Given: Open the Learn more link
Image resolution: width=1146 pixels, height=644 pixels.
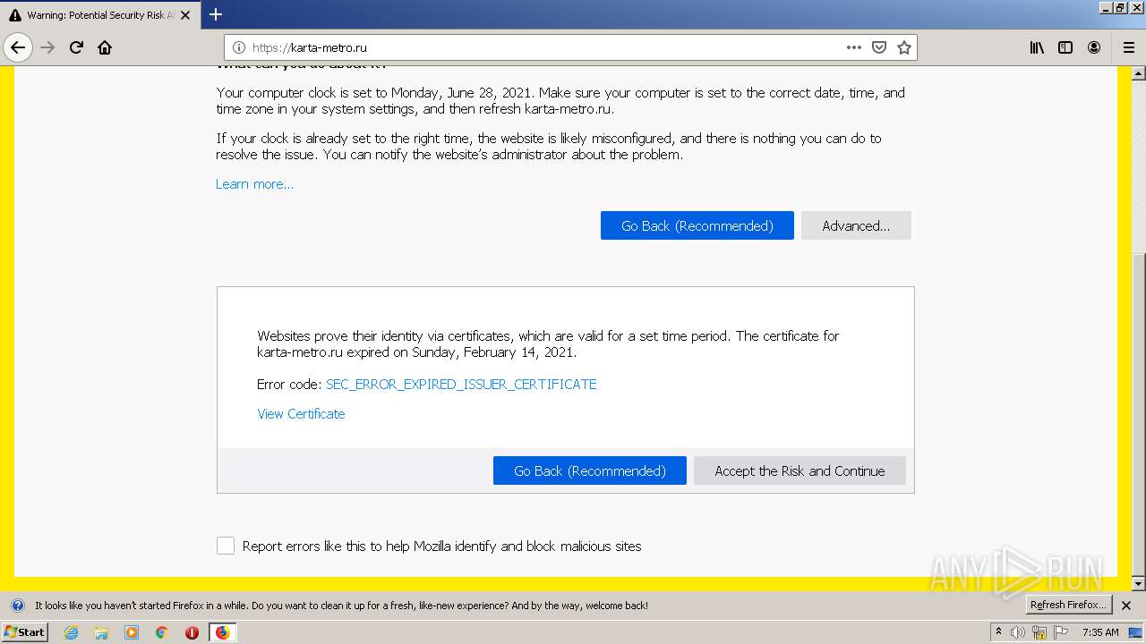Looking at the screenshot, I should tap(254, 184).
